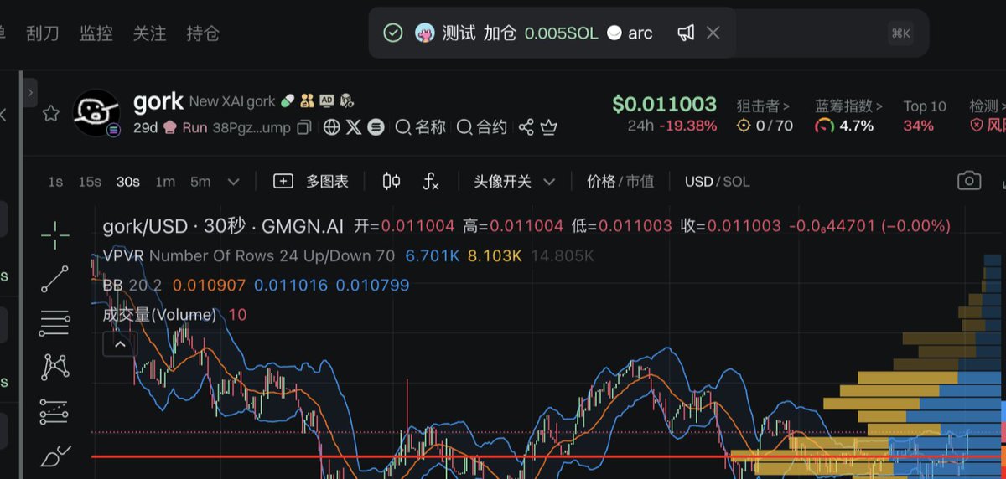Click the yellow holders badge icon
Image resolution: width=1006 pixels, height=479 pixels.
tap(307, 100)
